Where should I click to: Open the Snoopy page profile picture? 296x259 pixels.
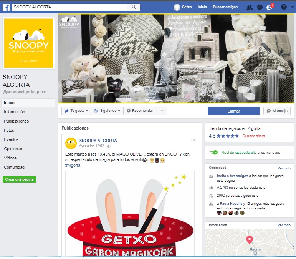(28, 43)
